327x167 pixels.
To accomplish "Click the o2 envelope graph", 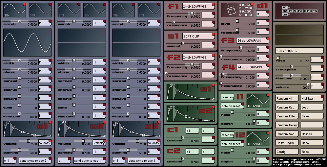I will (82, 129).
